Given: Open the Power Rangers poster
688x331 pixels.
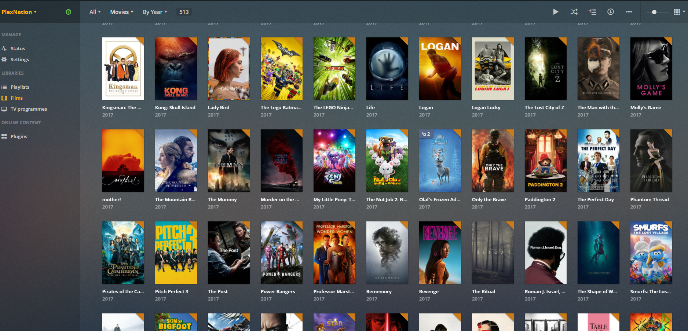Looking at the screenshot, I should coord(282,253).
